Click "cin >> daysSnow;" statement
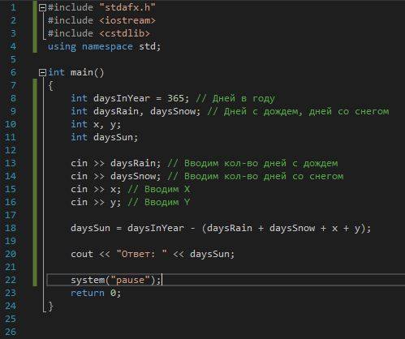Image resolution: width=405 pixels, height=339 pixels. pyautogui.click(x=116, y=176)
